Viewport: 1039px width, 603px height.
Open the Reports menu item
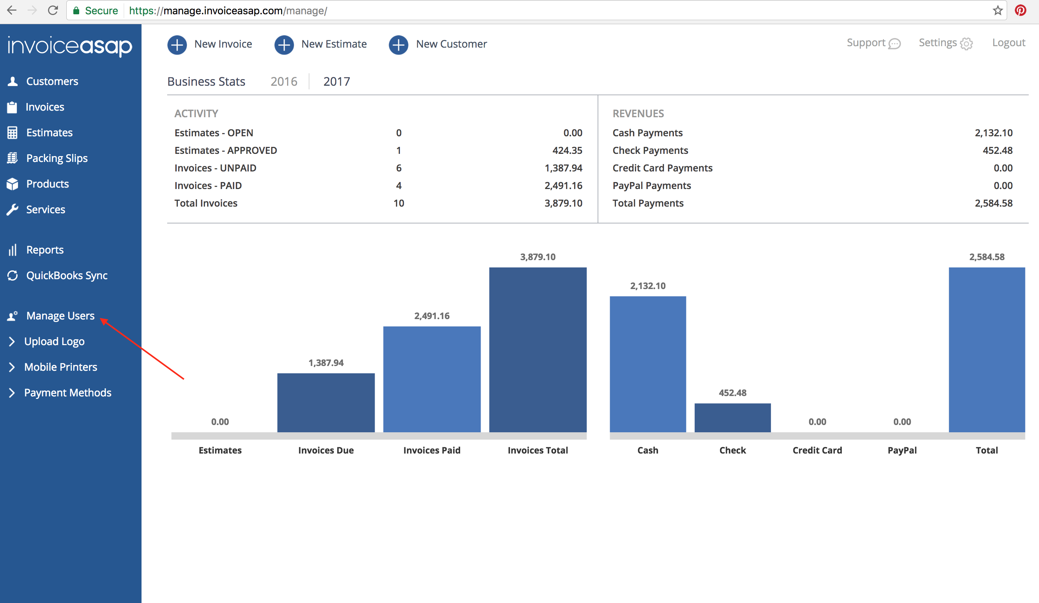44,250
